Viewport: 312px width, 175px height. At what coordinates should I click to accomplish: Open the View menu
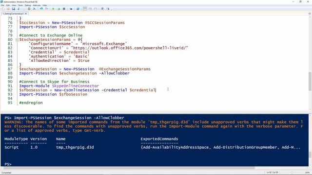(14, 5)
